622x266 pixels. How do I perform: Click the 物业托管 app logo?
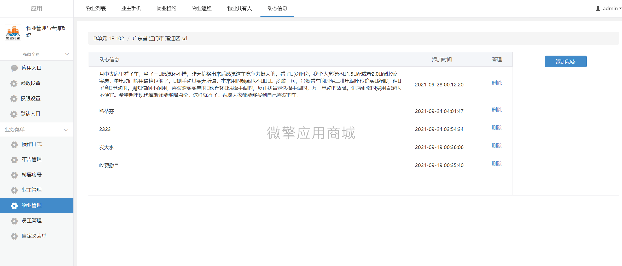coord(13,32)
